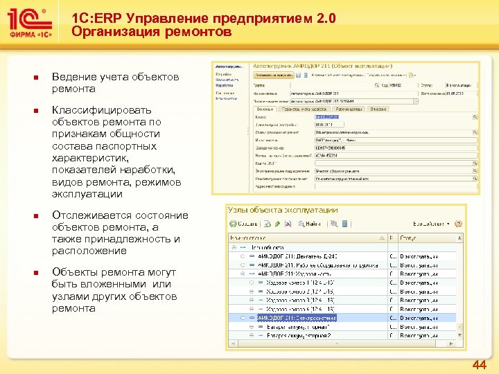Image resolution: width=499 pixels, height=374 pixels.
Task: Click the Адрес местонахождения input field
Action: [396, 186]
